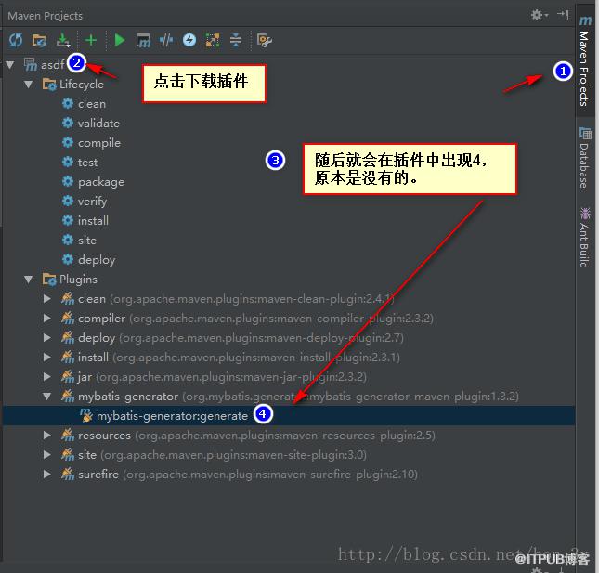Screen dimensions: 599x573
Task: Click the asdf Maven module icon
Action: coord(31,64)
